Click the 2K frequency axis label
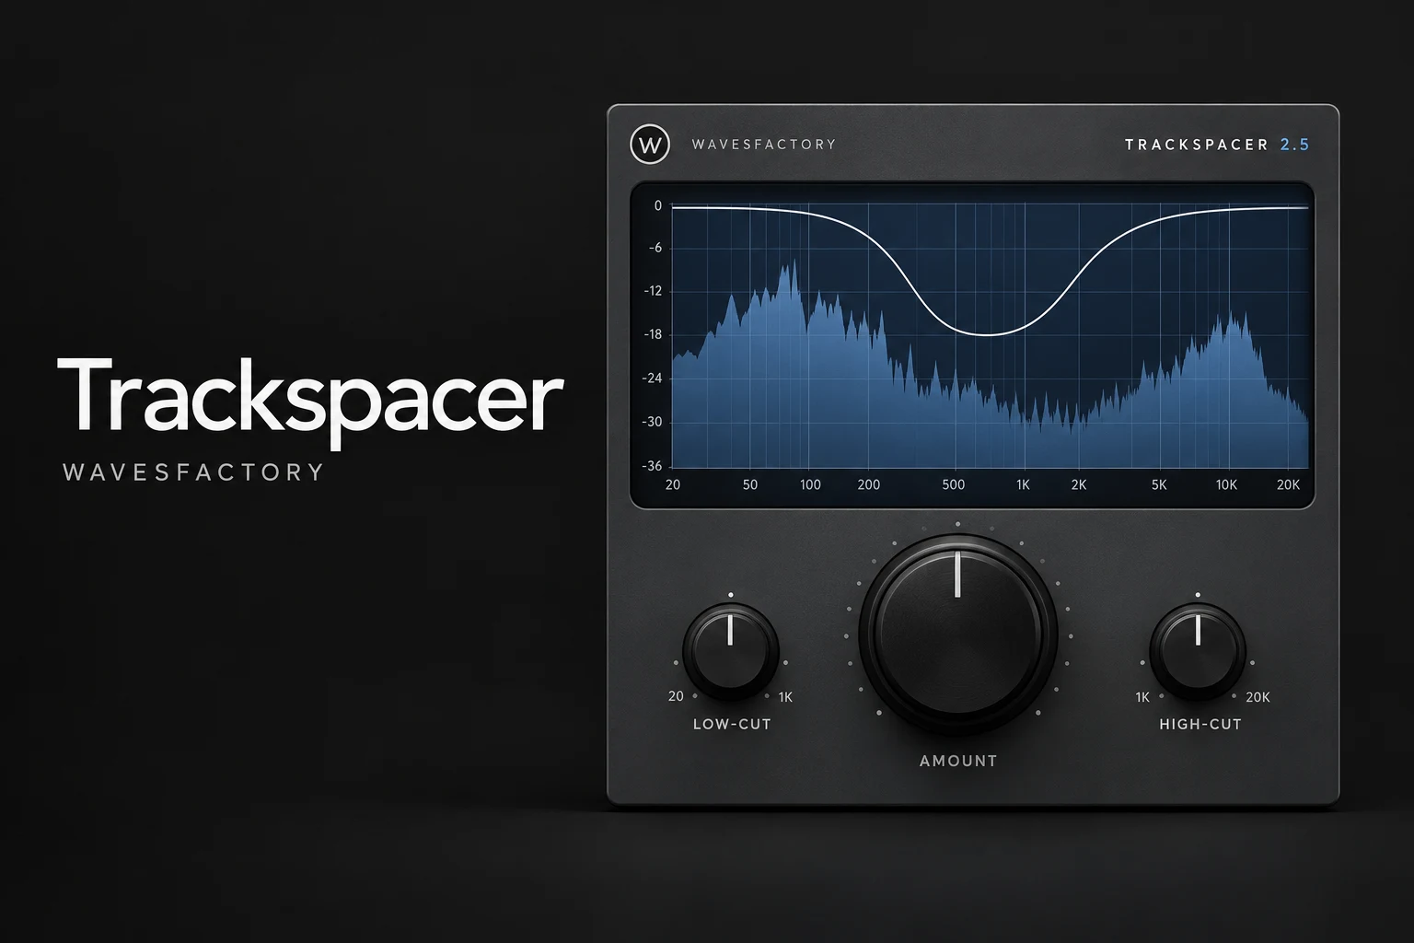The width and height of the screenshot is (1414, 943). point(1079,484)
